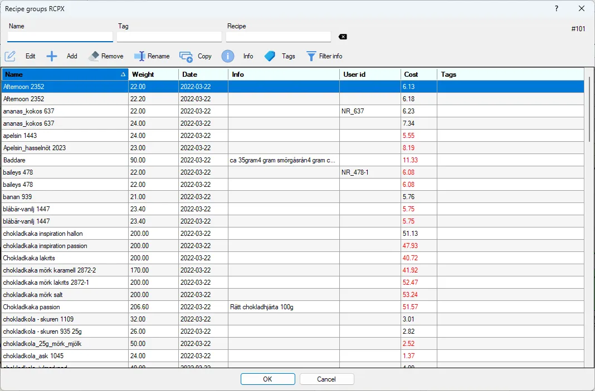Click the Rätt chokladhjärta 100g info cell

pos(284,307)
